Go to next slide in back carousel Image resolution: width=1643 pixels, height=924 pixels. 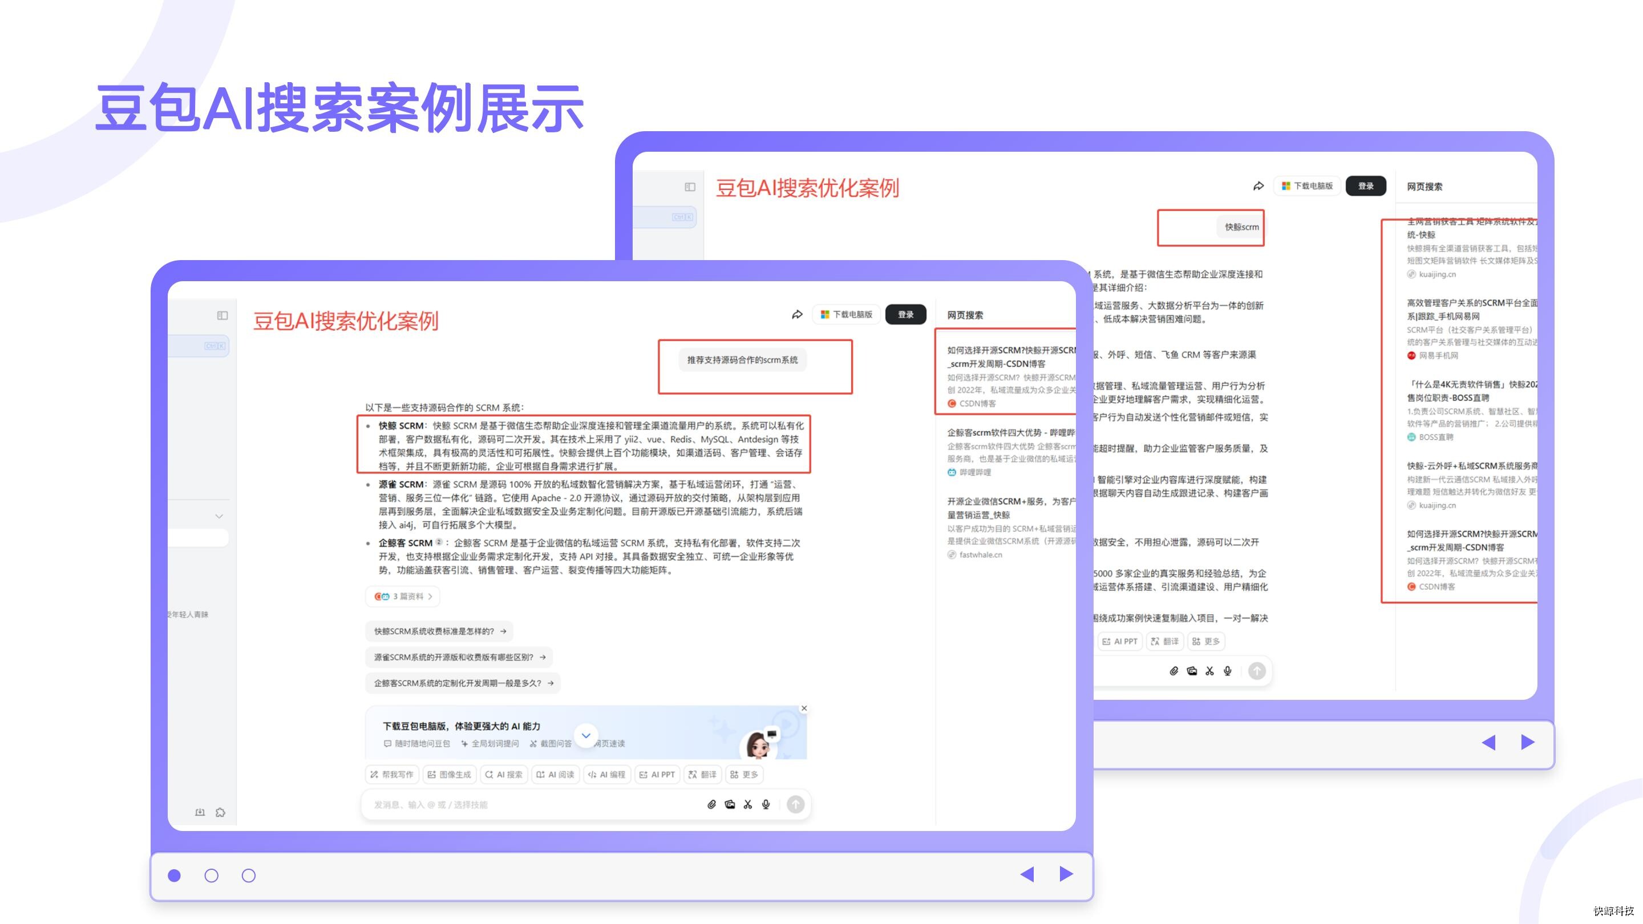click(1528, 742)
